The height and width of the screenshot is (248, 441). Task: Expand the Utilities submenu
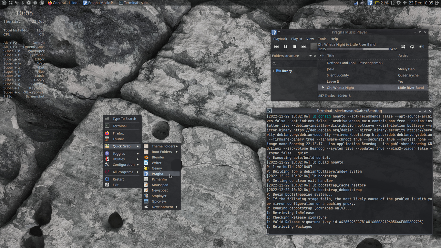pyautogui.click(x=122, y=159)
